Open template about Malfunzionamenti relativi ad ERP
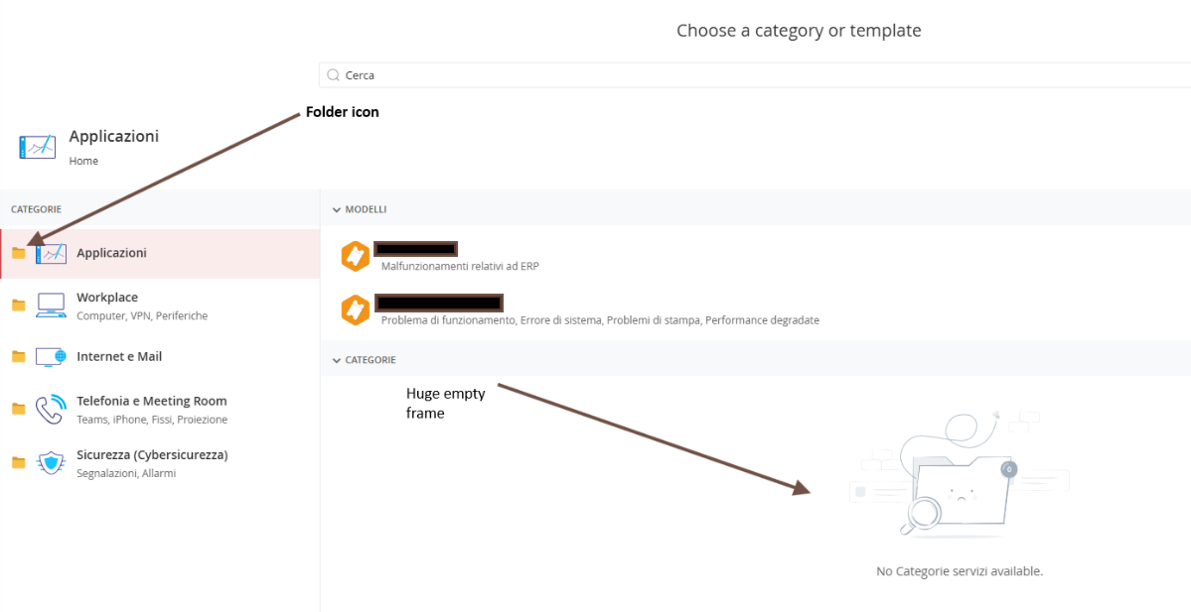 [460, 266]
